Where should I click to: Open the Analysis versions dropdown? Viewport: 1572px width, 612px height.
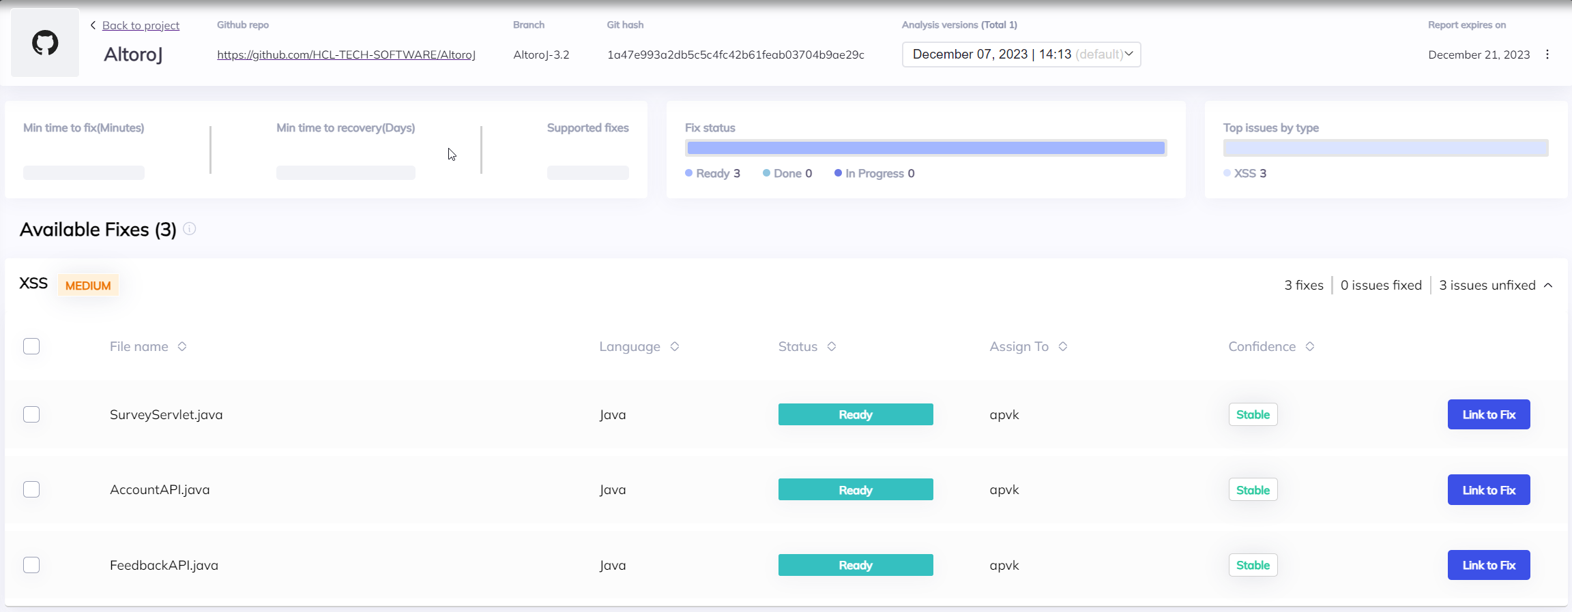[1021, 55]
